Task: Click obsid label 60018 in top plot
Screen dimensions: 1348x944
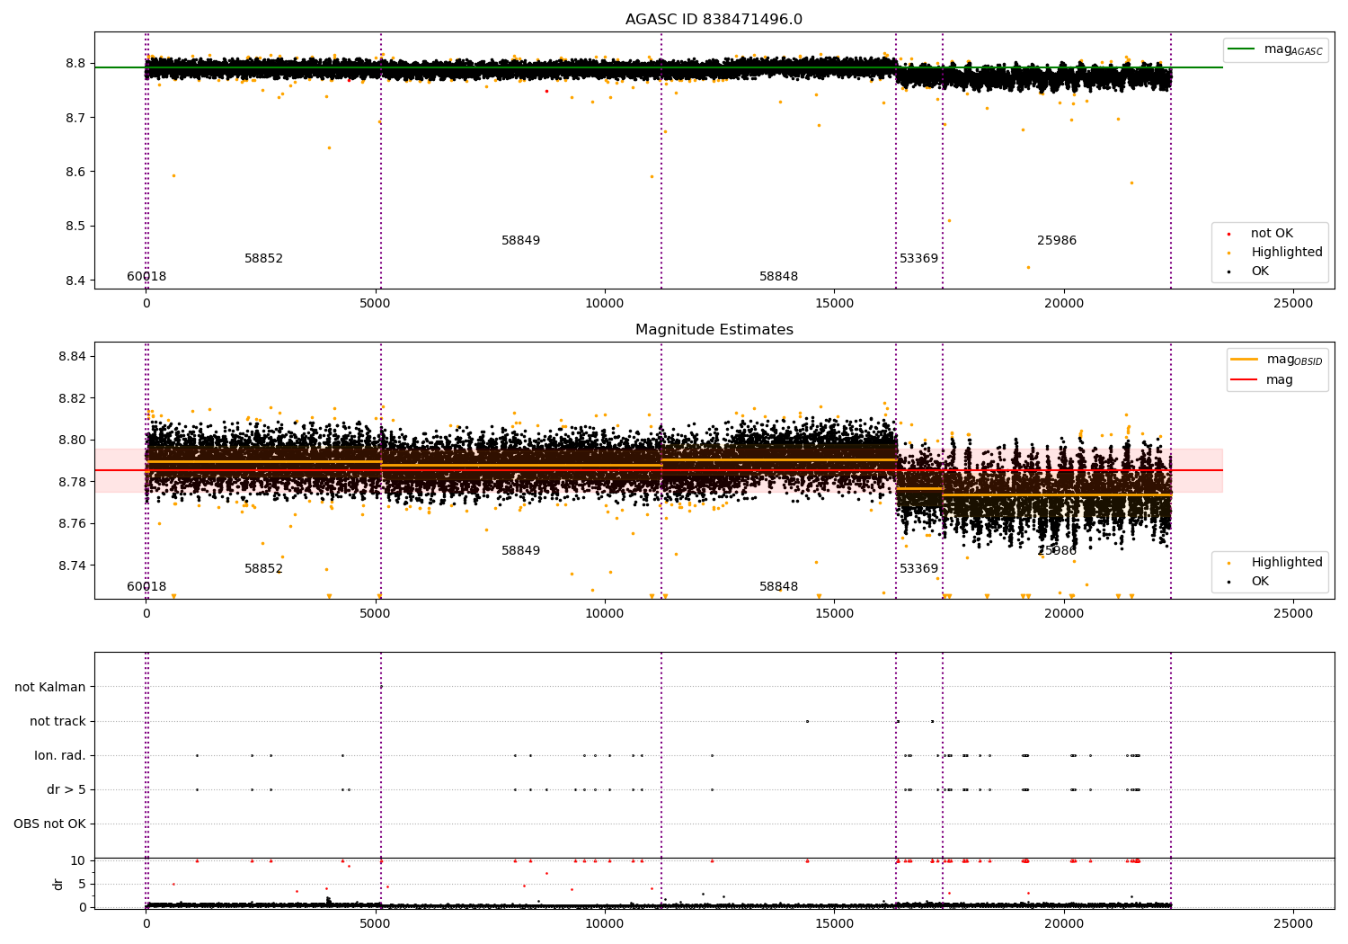Action: click(146, 277)
